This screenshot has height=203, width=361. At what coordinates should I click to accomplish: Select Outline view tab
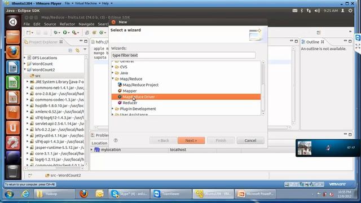pyautogui.click(x=312, y=42)
